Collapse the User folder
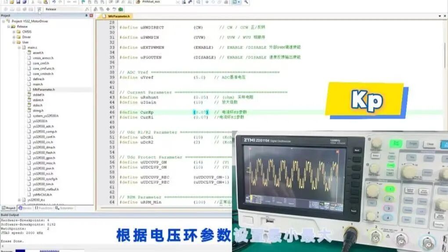The image size is (448, 252). [14, 42]
